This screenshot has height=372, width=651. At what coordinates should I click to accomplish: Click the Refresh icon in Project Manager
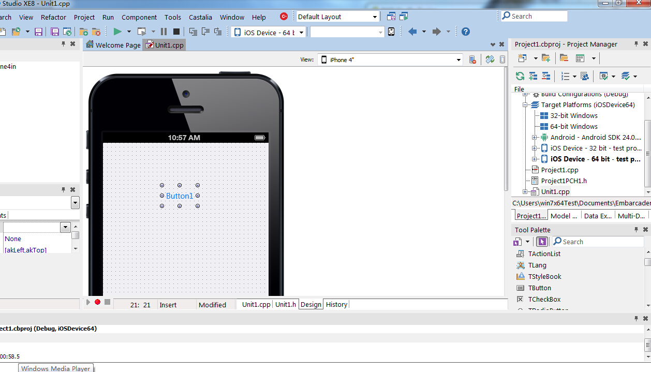click(x=520, y=76)
